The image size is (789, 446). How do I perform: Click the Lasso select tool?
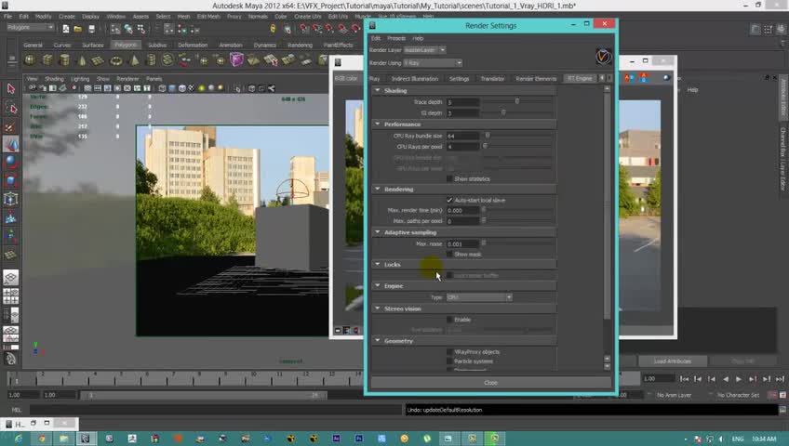click(11, 108)
